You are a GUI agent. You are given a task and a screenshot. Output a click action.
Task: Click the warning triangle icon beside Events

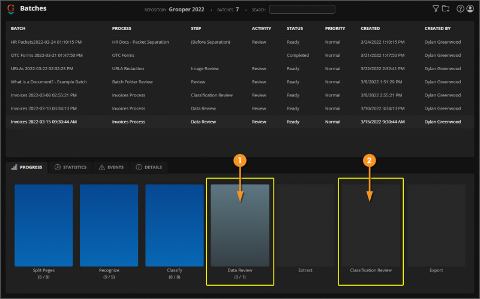(101, 167)
